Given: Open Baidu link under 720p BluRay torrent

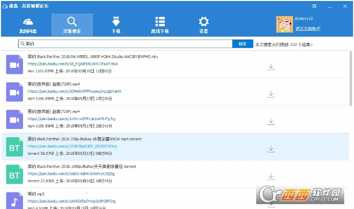Looking at the screenshot, I should pos(72,146).
